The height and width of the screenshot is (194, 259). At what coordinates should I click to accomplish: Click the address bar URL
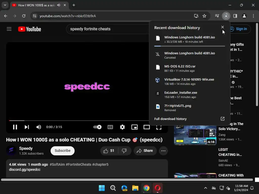68,16
